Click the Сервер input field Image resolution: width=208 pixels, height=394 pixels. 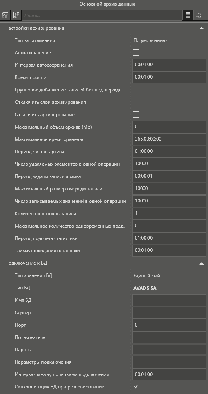(169, 313)
